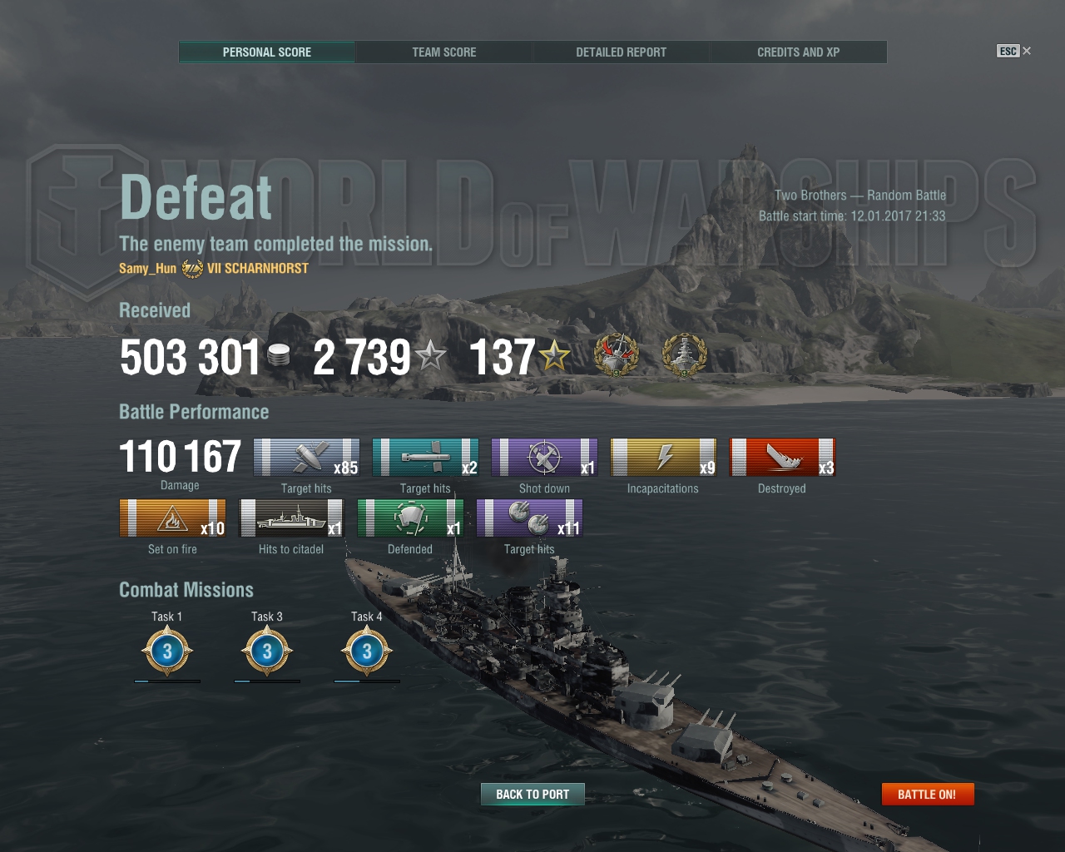Click the torpedo Target hits ribbon x2
The width and height of the screenshot is (1065, 852).
[x=425, y=458]
